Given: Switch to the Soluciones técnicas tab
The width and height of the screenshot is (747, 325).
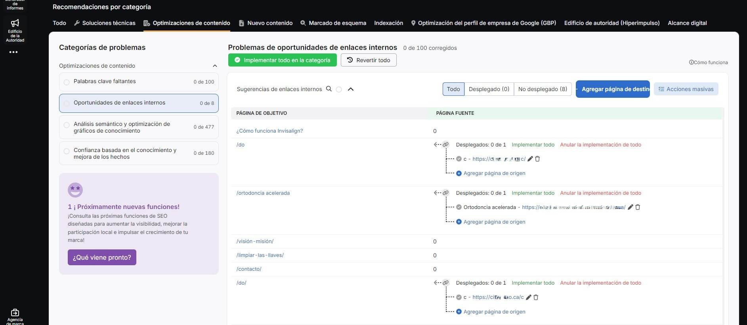Looking at the screenshot, I should coord(105,23).
